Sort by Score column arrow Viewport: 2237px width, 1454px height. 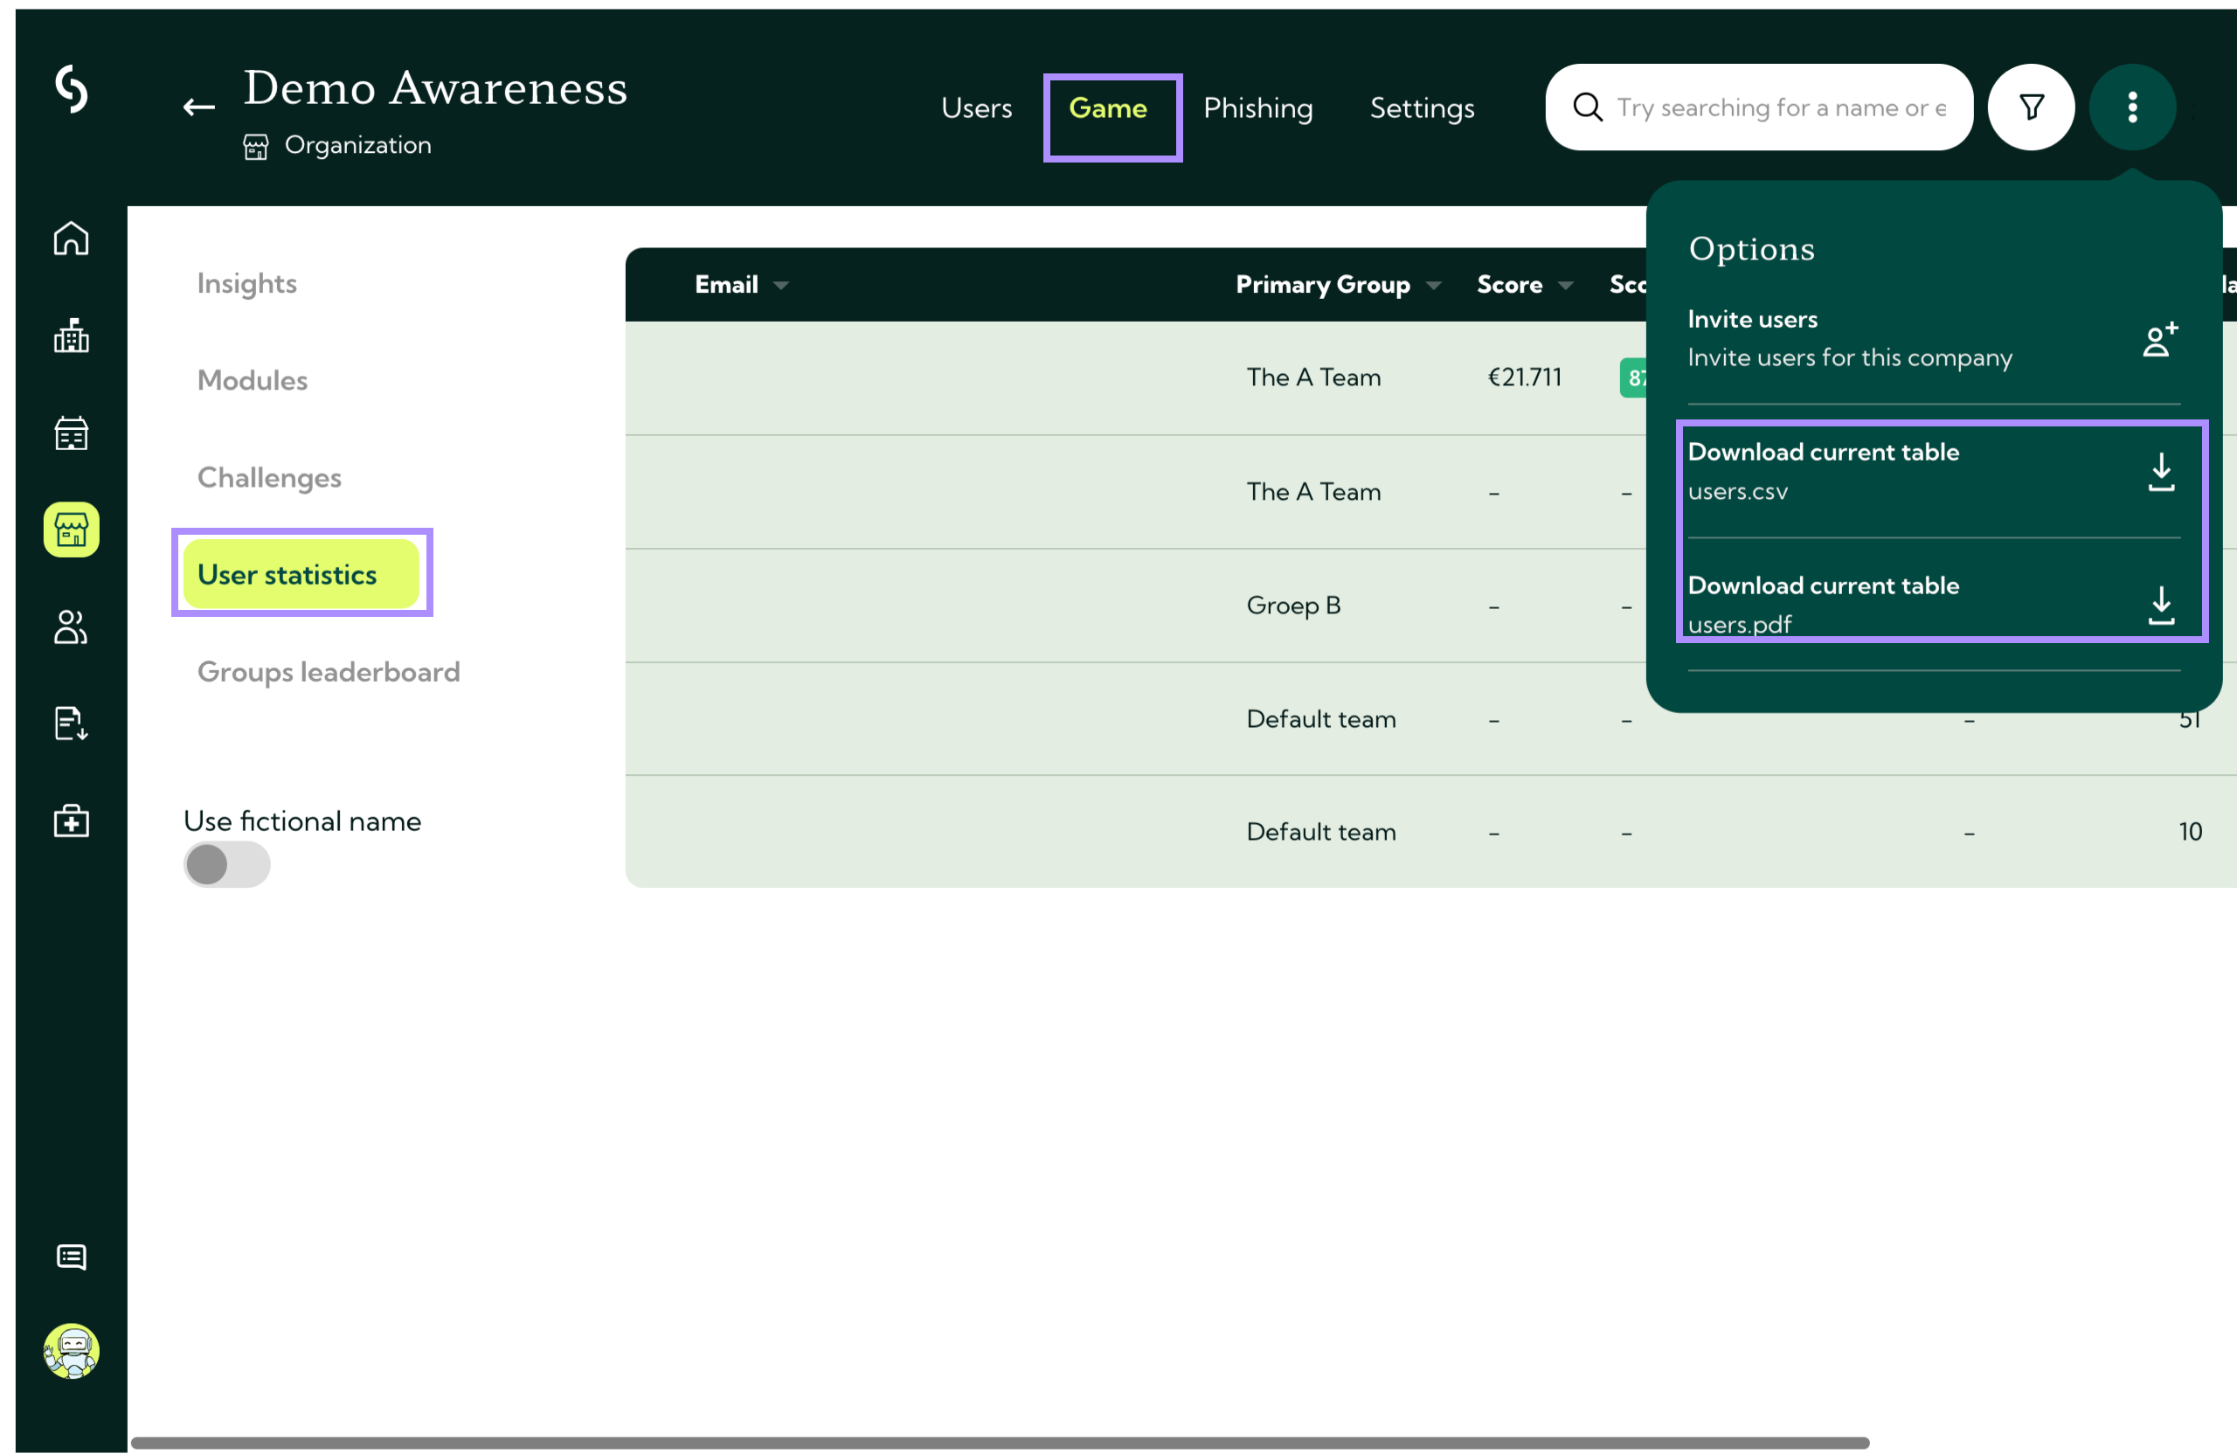coord(1565,285)
